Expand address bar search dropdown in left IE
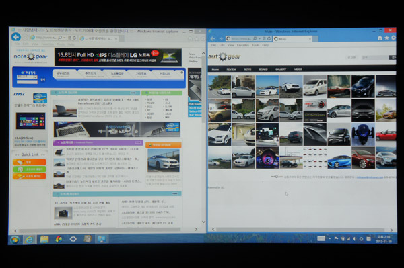Image resolution: width=404 pixels, height=268 pixels. pyautogui.click(x=65, y=38)
